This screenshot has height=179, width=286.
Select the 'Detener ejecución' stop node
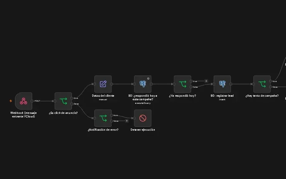pyautogui.click(x=143, y=118)
